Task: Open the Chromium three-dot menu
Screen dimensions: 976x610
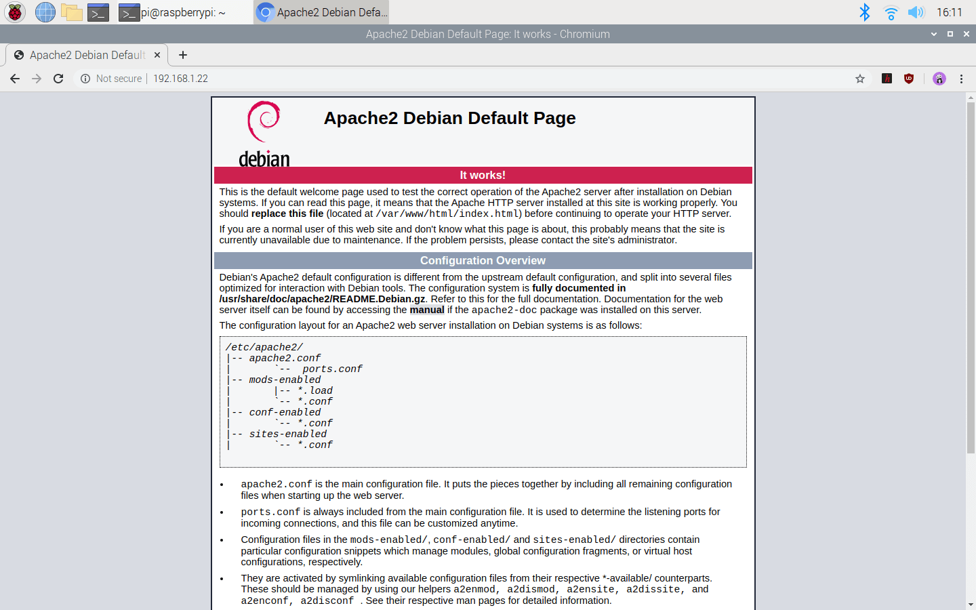Action: [962, 79]
